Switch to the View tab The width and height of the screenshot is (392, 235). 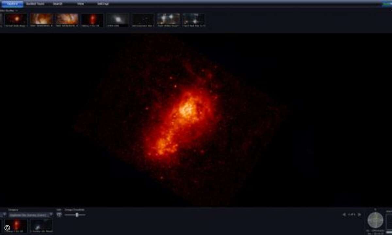coord(80,4)
